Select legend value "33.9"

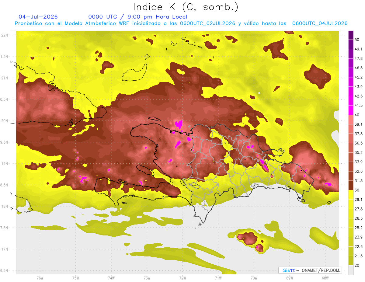click(358, 162)
